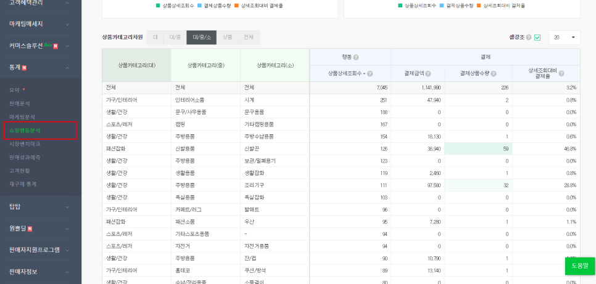Open the rows-per-page dropdown showing 20
The image size is (596, 284).
564,38
